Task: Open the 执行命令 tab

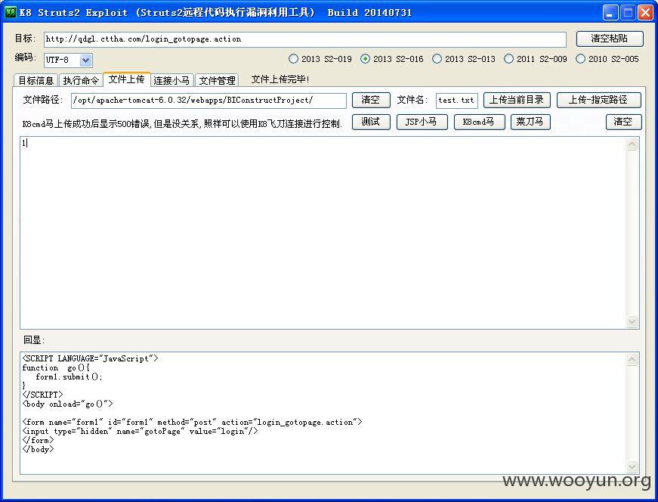Action: click(x=81, y=80)
